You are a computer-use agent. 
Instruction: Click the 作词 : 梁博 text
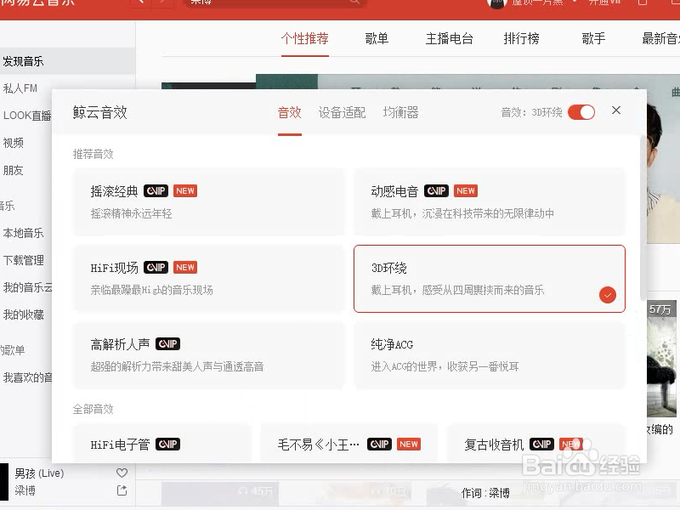click(x=485, y=493)
